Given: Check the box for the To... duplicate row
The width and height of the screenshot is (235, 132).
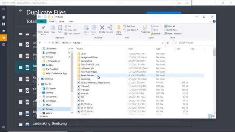Looking at the screenshot, I should (21, 114).
